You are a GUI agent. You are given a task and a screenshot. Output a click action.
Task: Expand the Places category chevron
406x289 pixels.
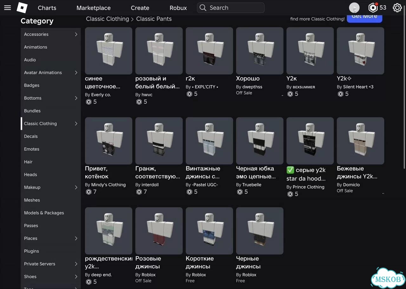76,238
